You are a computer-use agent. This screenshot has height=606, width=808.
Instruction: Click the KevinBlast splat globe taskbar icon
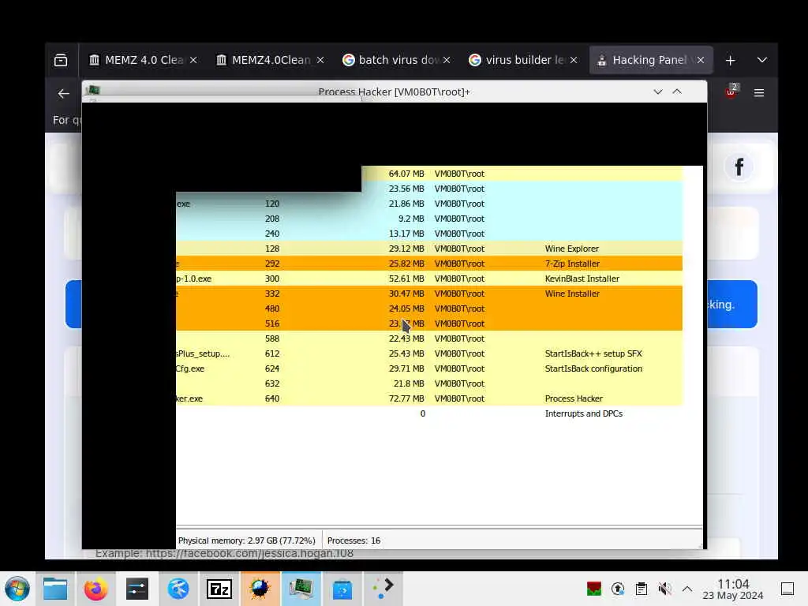(x=260, y=589)
